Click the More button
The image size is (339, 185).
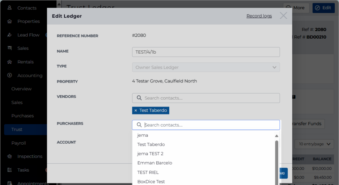pyautogui.click(x=296, y=8)
